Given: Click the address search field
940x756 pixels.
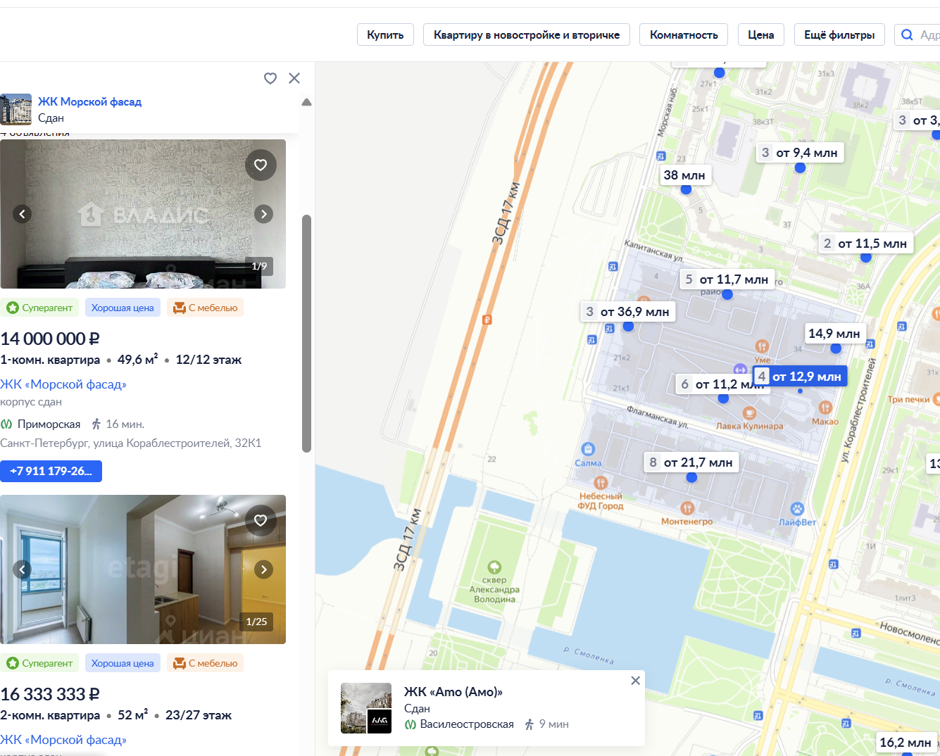Looking at the screenshot, I should 917,34.
